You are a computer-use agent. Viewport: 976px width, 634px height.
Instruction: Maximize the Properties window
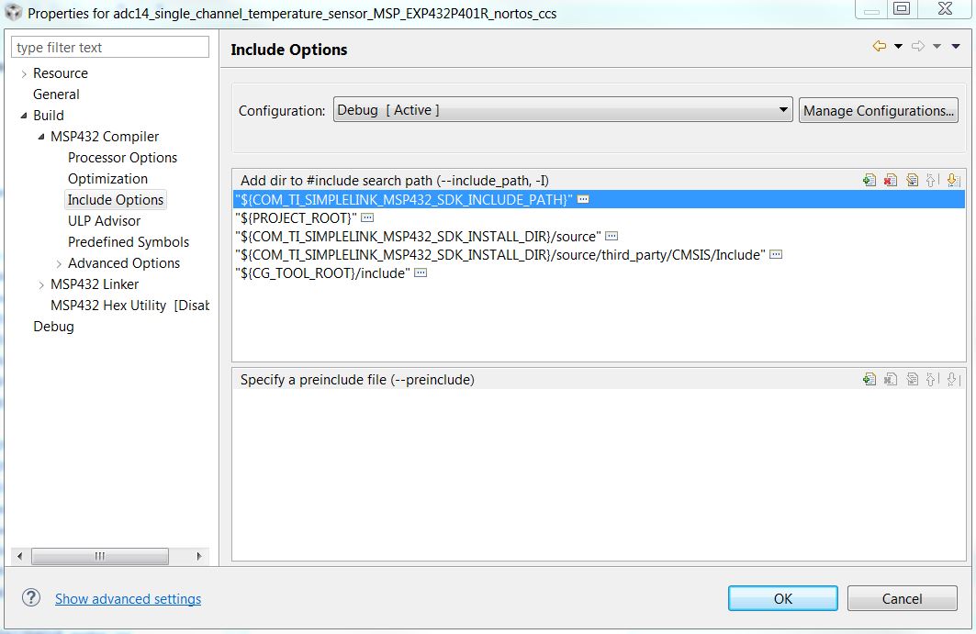click(x=902, y=8)
